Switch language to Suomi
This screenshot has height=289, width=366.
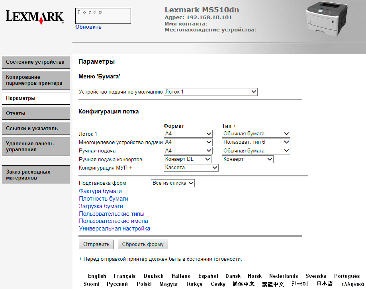pyautogui.click(x=92, y=284)
